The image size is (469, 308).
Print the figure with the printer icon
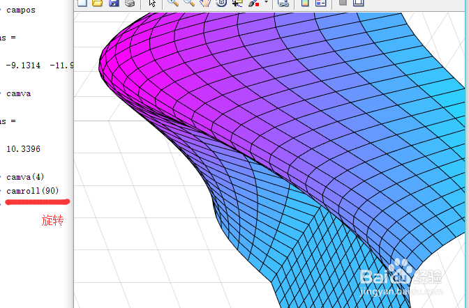[130, 3]
